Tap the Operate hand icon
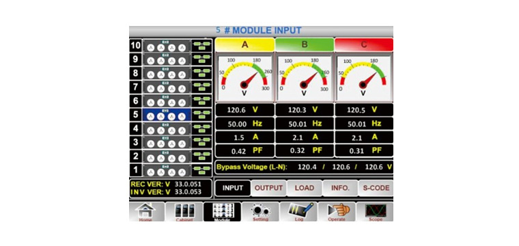This screenshot has height=246, width=519. click(x=337, y=212)
